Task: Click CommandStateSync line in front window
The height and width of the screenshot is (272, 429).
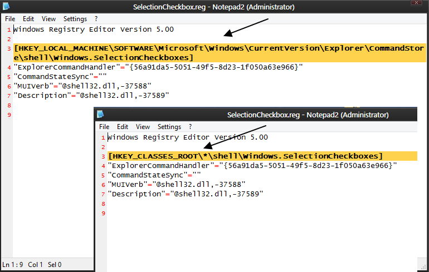Action: pos(154,175)
